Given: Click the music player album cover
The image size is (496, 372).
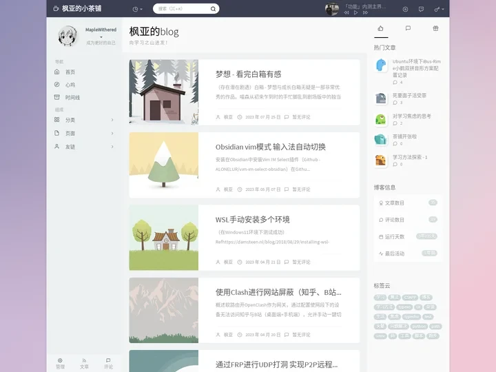Looking at the screenshot, I should coord(332,9).
